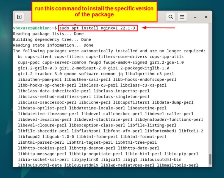Click the close icon of the terminal window
This screenshot has height=178, width=224.
pos(206,17)
